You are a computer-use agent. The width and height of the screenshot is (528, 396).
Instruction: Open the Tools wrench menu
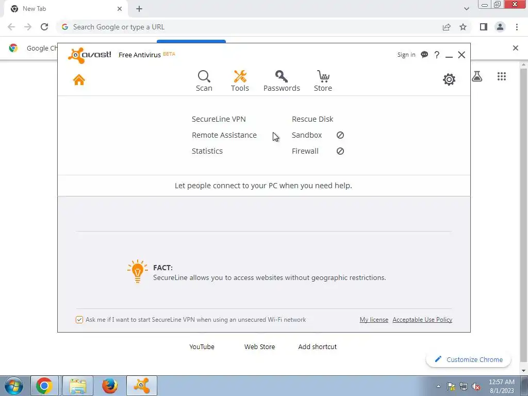click(240, 81)
